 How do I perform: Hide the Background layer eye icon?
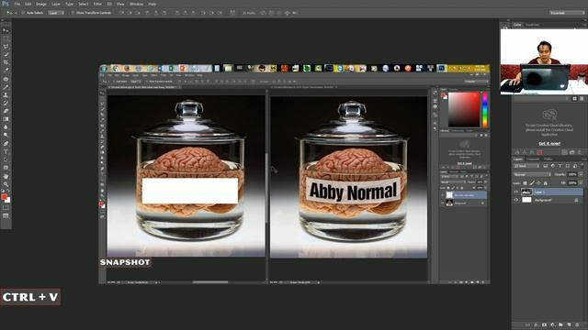click(516, 200)
